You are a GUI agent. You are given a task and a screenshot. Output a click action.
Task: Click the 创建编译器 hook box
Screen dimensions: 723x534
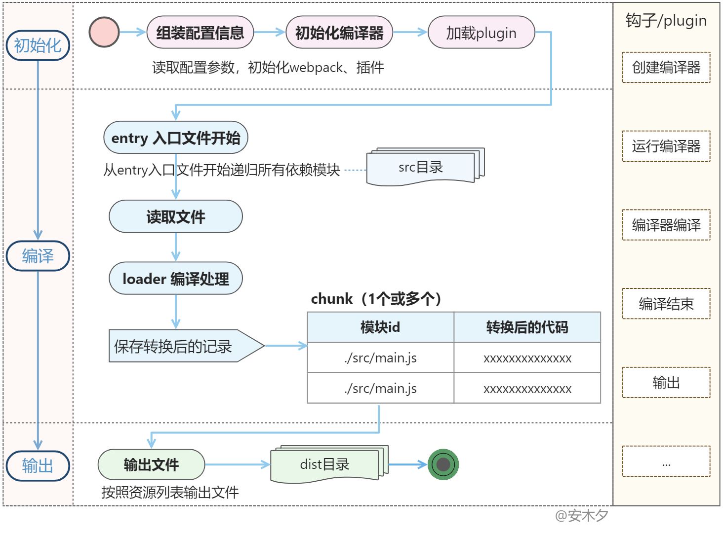click(666, 67)
